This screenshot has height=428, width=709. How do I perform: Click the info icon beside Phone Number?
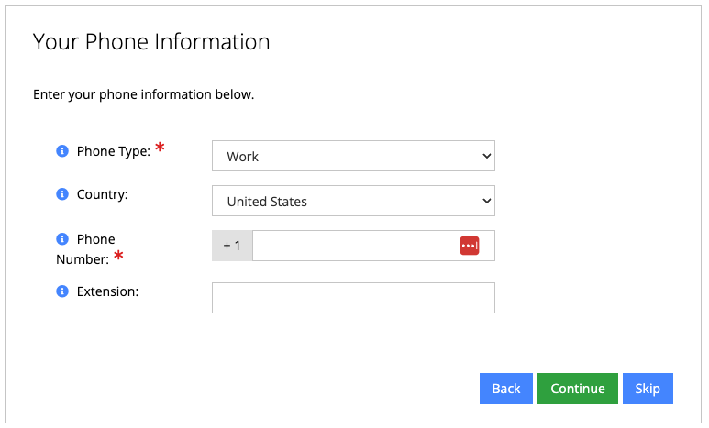coord(62,239)
